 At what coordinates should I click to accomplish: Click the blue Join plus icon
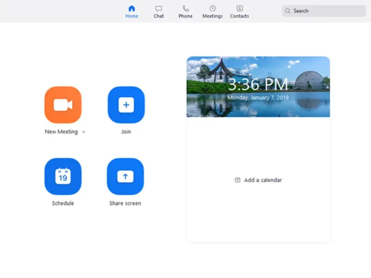(x=126, y=105)
